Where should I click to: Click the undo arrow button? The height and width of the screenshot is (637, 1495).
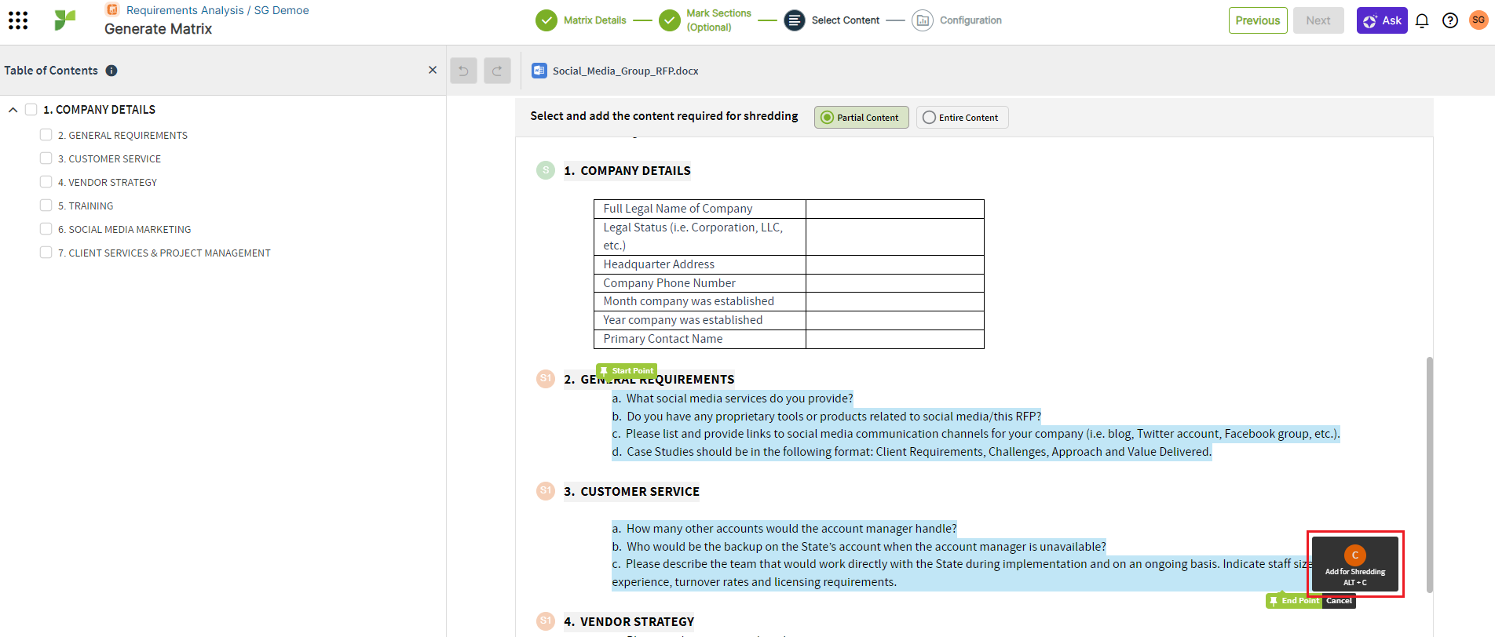tap(463, 71)
